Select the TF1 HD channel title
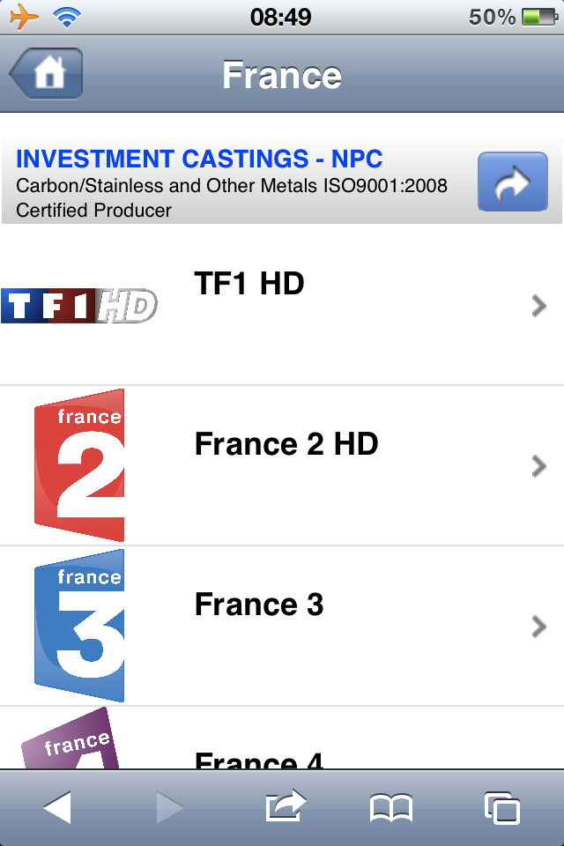 click(x=249, y=284)
